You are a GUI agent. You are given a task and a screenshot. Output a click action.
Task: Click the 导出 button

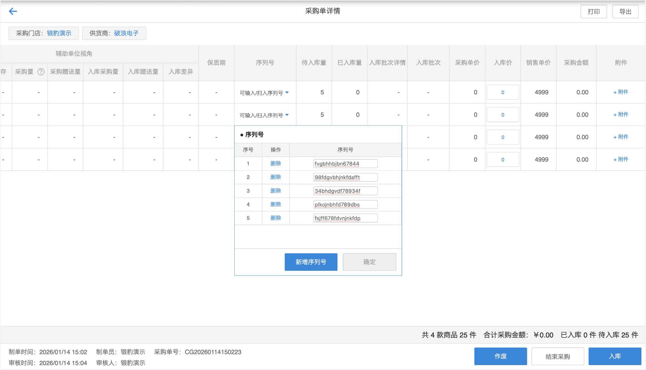[x=625, y=12]
